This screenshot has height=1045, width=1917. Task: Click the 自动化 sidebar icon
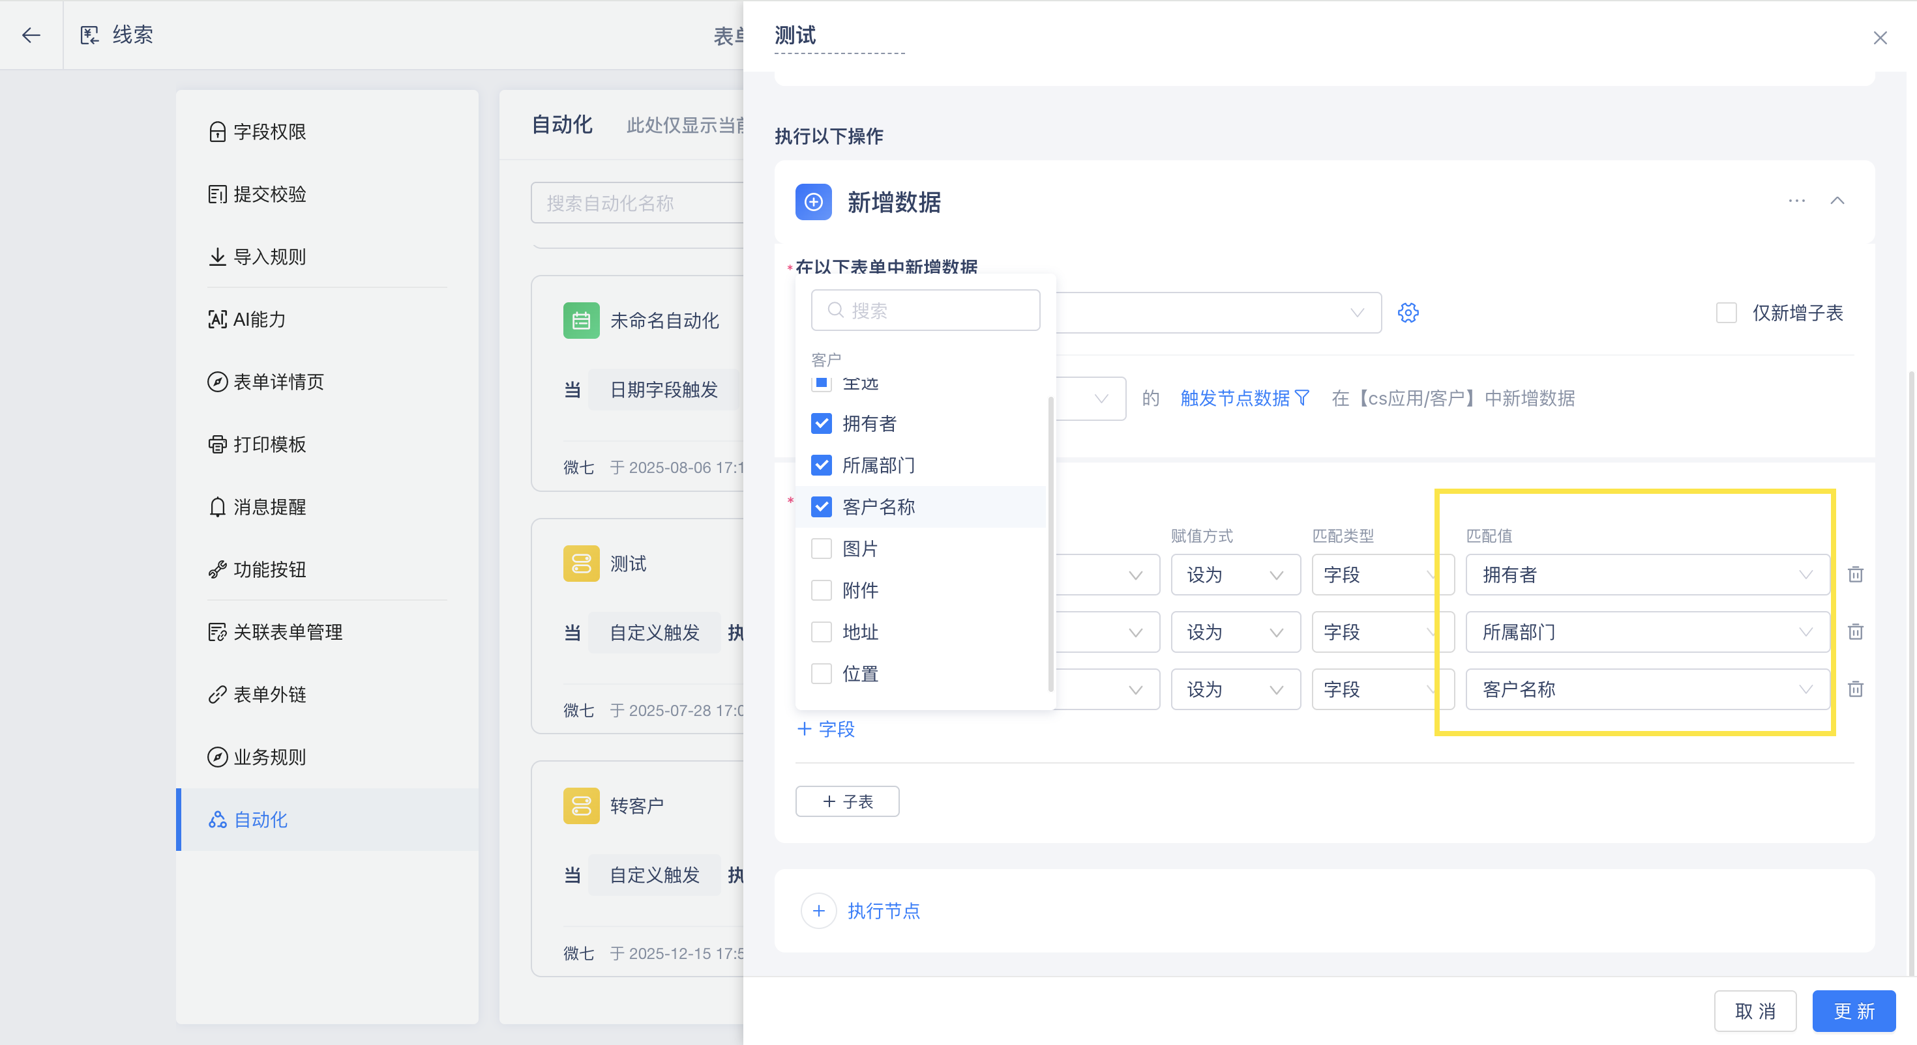217,819
